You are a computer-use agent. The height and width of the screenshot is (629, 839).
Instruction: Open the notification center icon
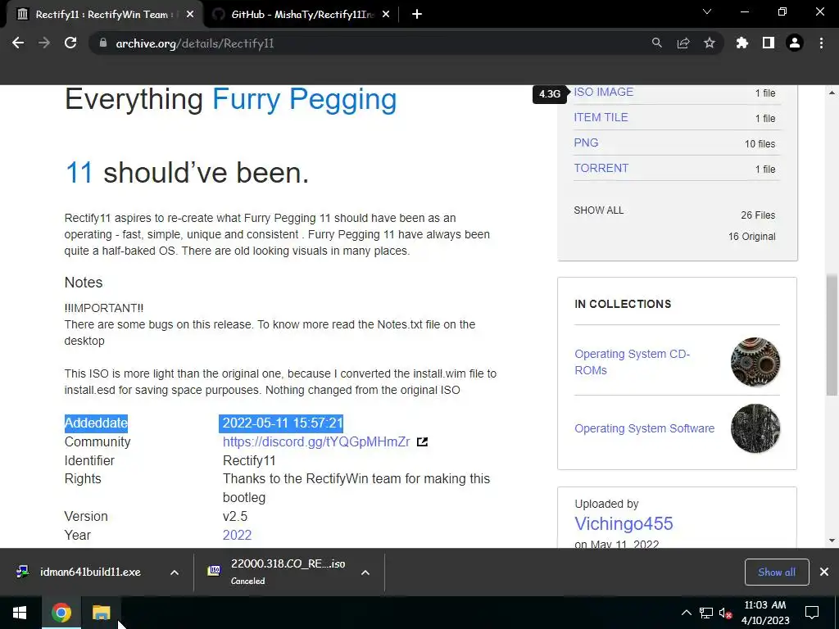pos(812,613)
